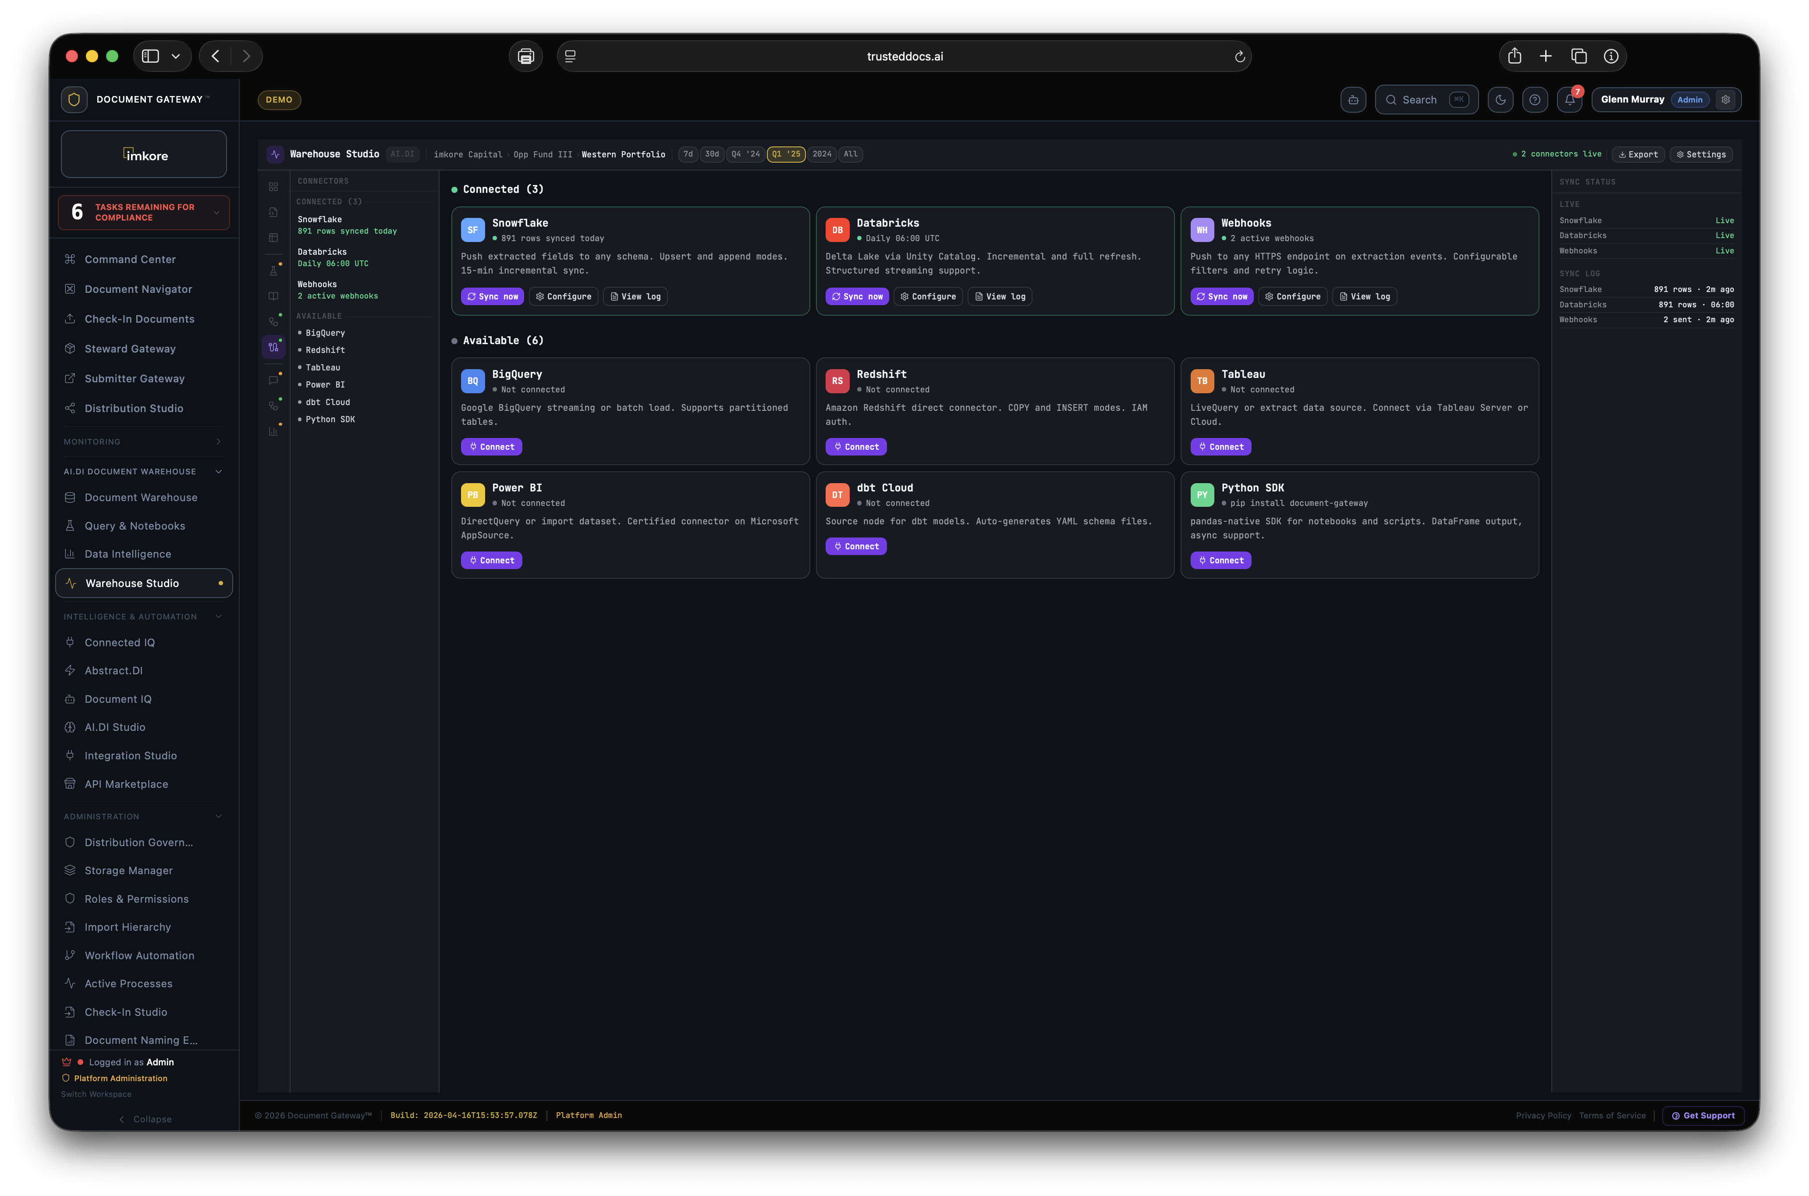Collapse the Administration section
The image size is (1809, 1196).
tap(144, 816)
